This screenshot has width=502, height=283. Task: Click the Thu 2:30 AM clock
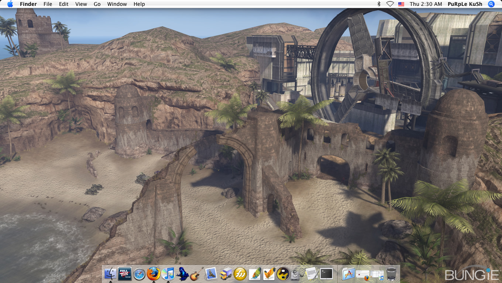426,4
